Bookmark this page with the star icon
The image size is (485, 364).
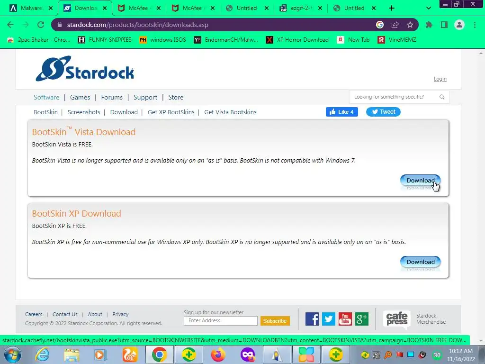410,25
